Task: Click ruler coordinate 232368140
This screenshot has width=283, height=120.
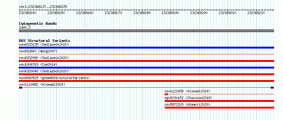Action: click(28, 13)
